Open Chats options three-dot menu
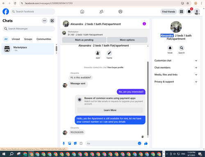Viewport: 205px width, 157px height. (44, 21)
